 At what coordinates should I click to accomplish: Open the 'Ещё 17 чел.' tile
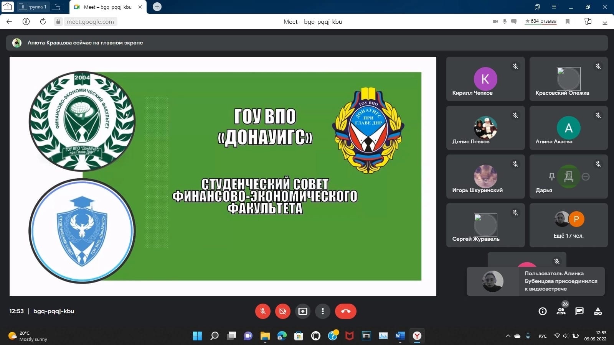pos(569,225)
